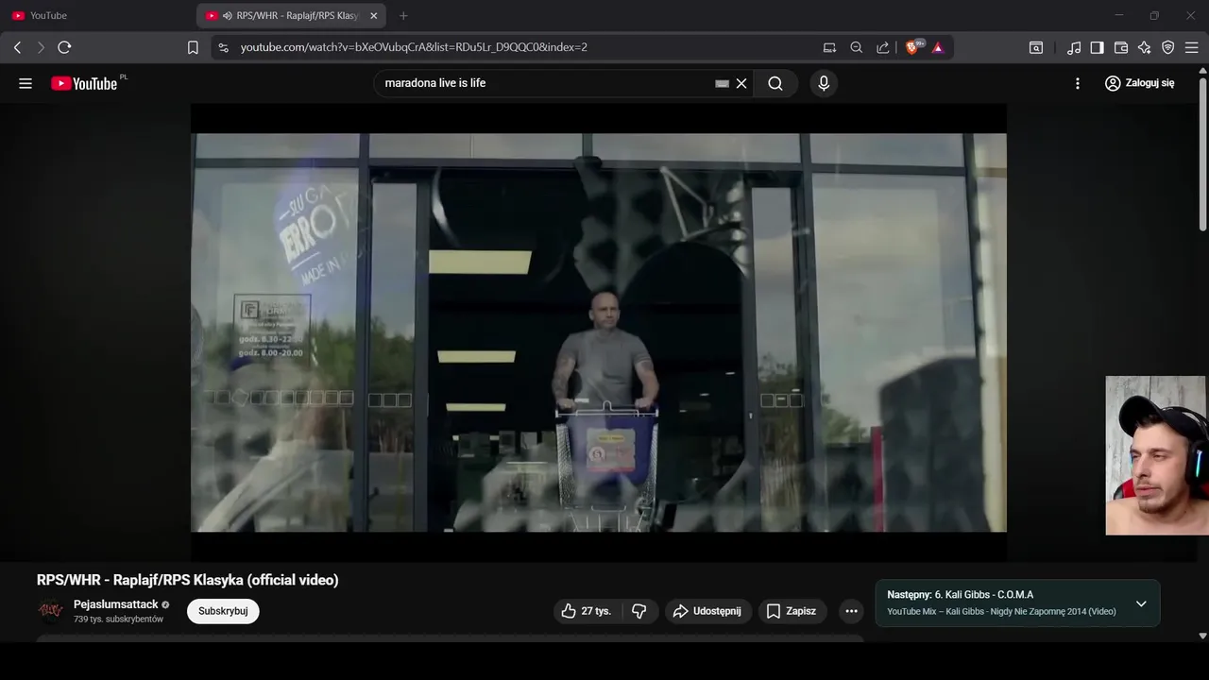Select the address bar URL
Screen dimensions: 1209x680
click(x=414, y=47)
